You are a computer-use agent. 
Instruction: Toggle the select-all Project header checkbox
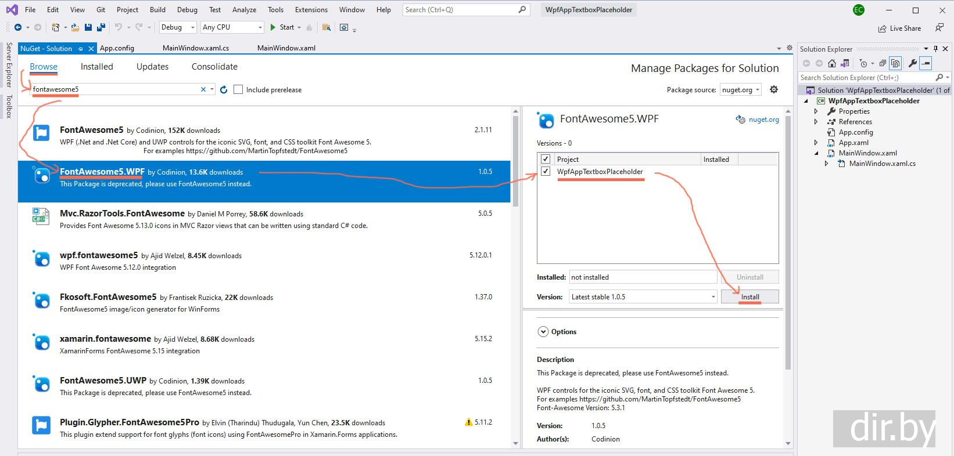[545, 159]
